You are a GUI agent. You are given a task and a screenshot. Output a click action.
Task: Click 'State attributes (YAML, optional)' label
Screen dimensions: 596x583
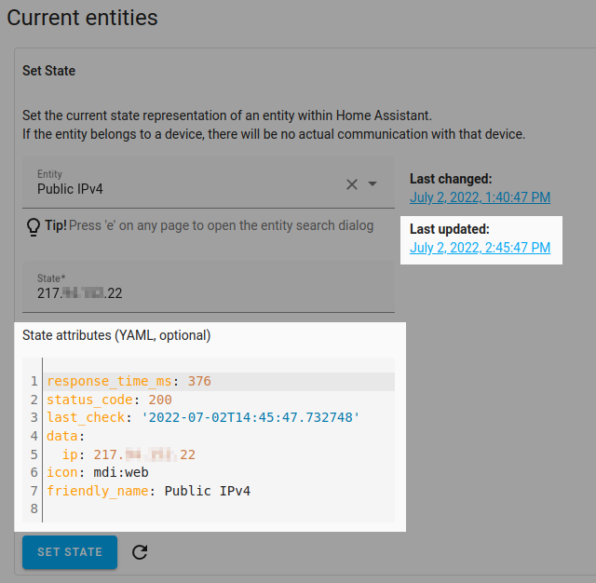pos(116,335)
